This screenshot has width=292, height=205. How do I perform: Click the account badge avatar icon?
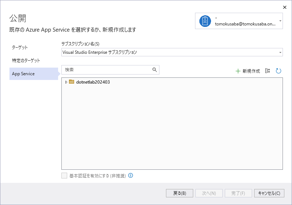point(205,21)
